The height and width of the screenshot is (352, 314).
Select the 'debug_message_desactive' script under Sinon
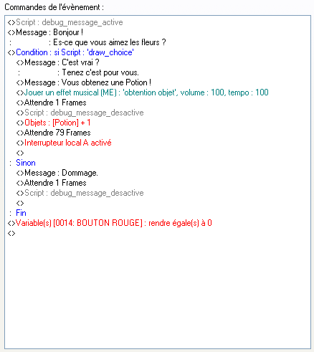[80, 193]
